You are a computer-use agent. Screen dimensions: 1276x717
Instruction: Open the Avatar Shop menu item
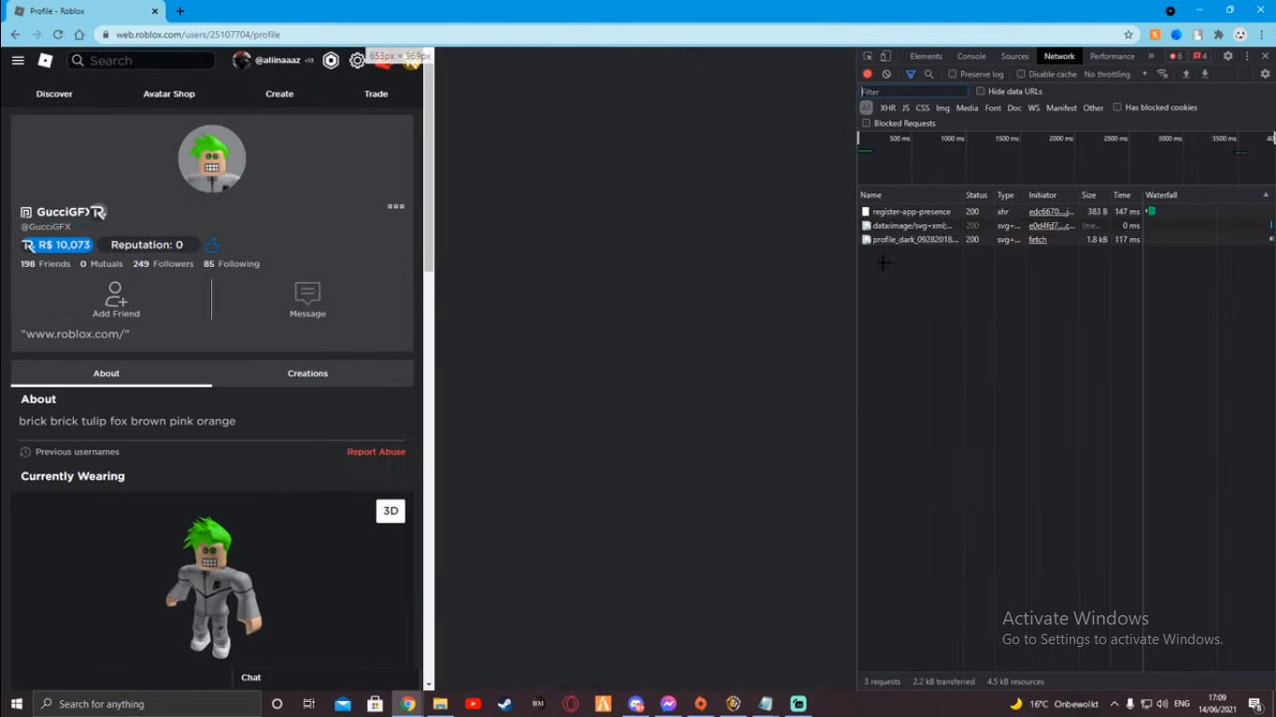coord(169,94)
